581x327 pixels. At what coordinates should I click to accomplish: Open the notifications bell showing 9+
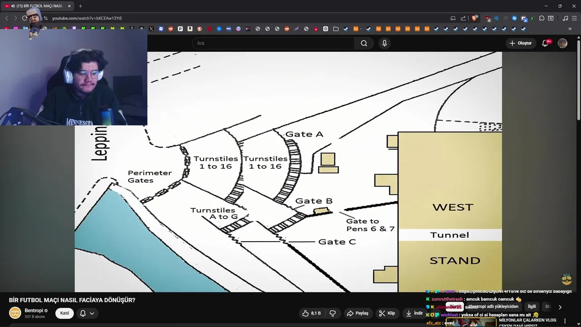(546, 43)
